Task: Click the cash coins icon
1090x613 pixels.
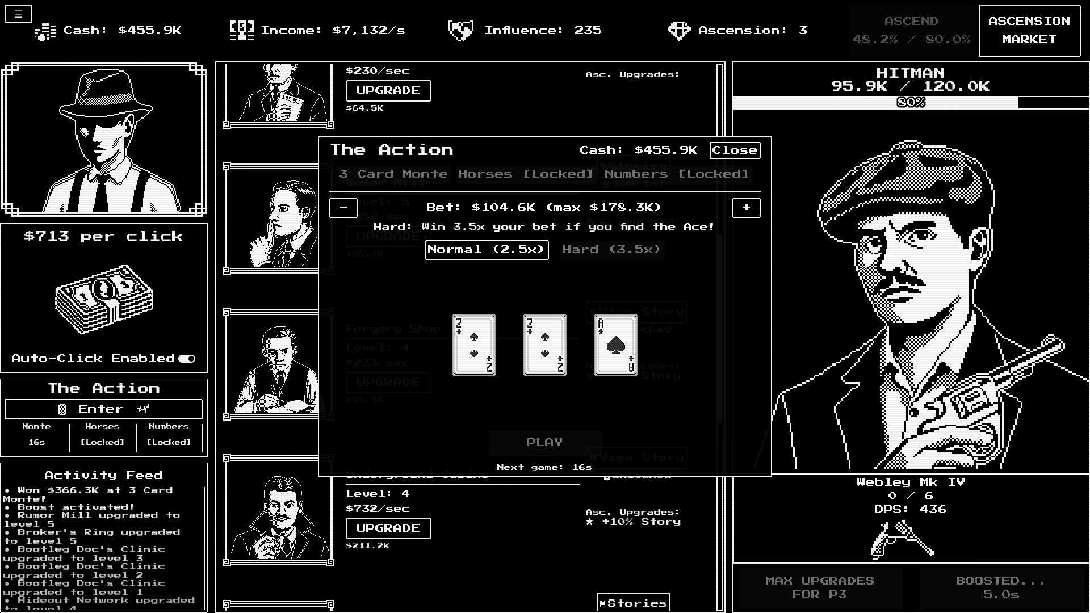Action: (45, 31)
